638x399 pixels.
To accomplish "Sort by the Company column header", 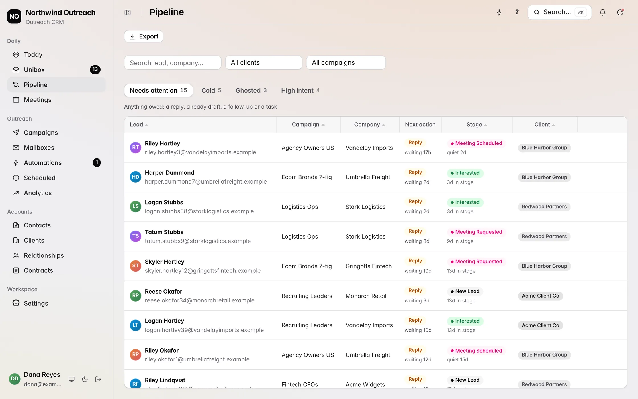I will (369, 125).
